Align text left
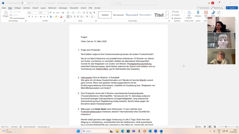Viewport: 239px width, 134px height. pyautogui.click(x=68, y=17)
